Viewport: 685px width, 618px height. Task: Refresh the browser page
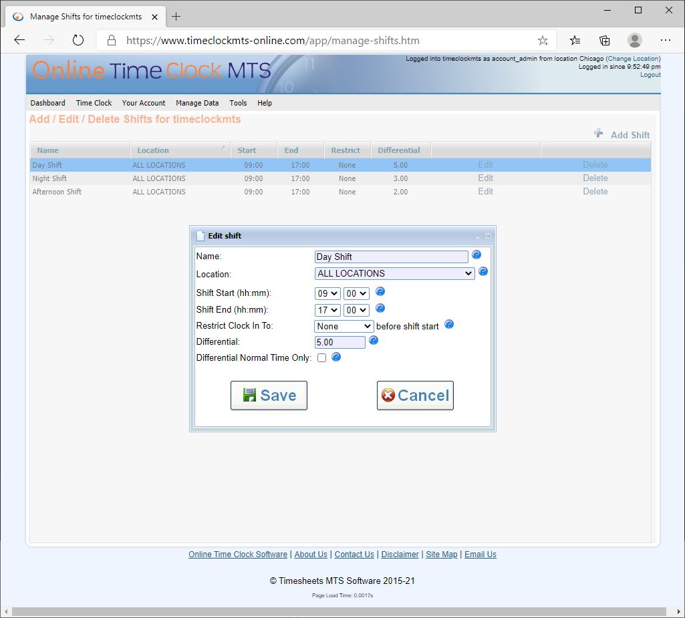tap(78, 40)
